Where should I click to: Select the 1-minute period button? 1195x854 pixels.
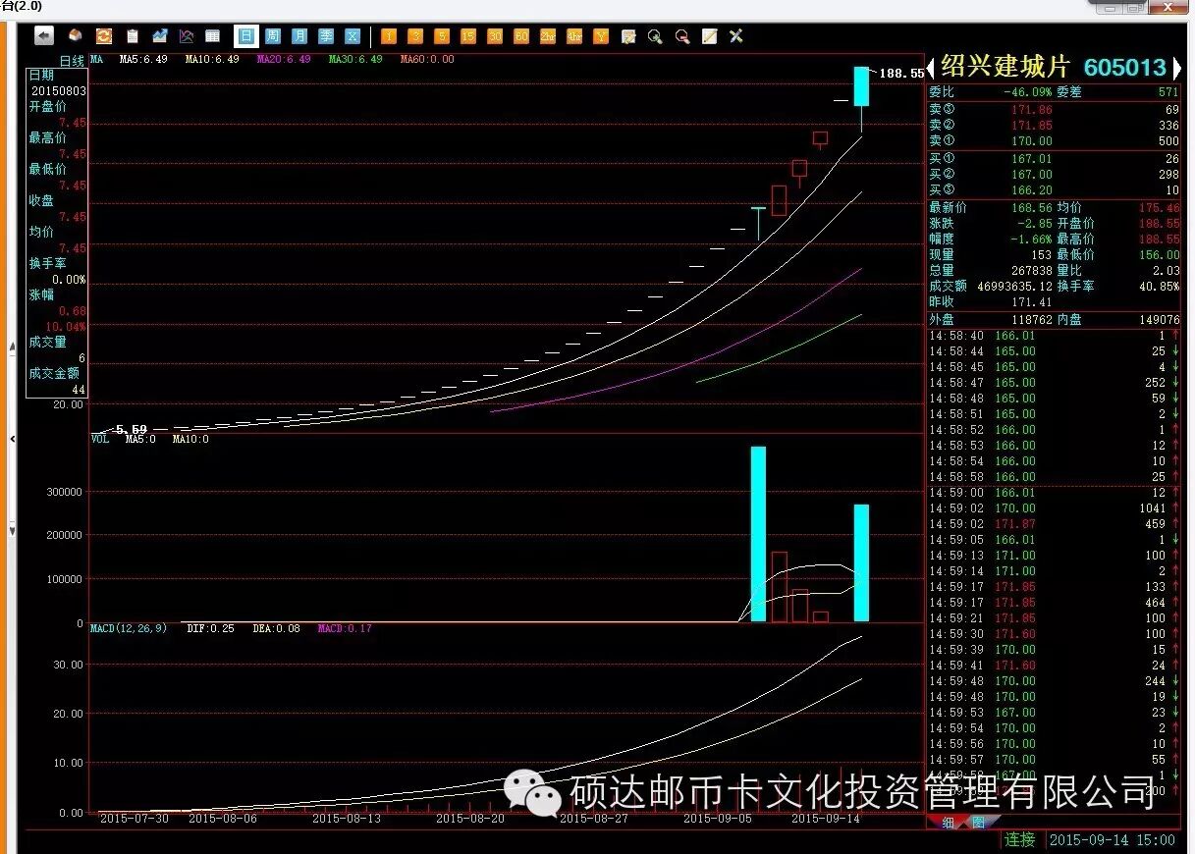pos(389,36)
